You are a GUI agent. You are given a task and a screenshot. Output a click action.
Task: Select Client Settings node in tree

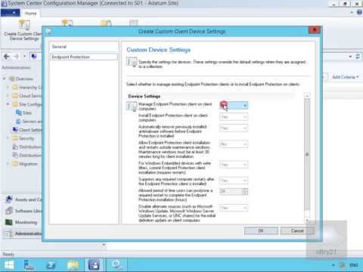click(x=27, y=130)
